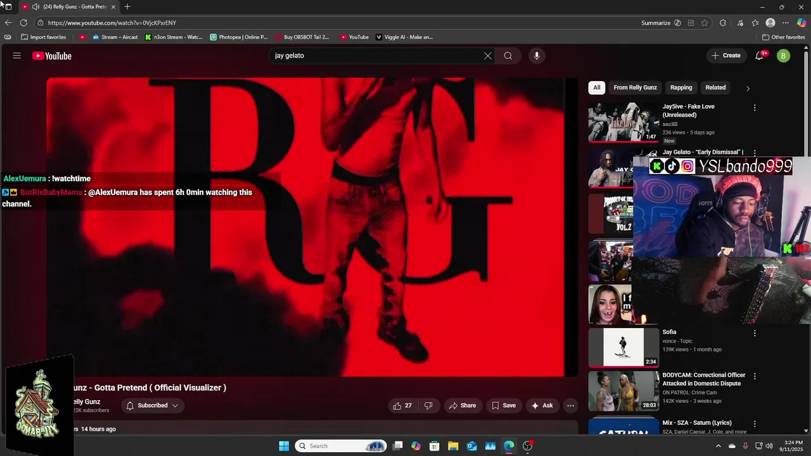Open a new browser tab
This screenshot has height=456, width=811.
[x=127, y=6]
